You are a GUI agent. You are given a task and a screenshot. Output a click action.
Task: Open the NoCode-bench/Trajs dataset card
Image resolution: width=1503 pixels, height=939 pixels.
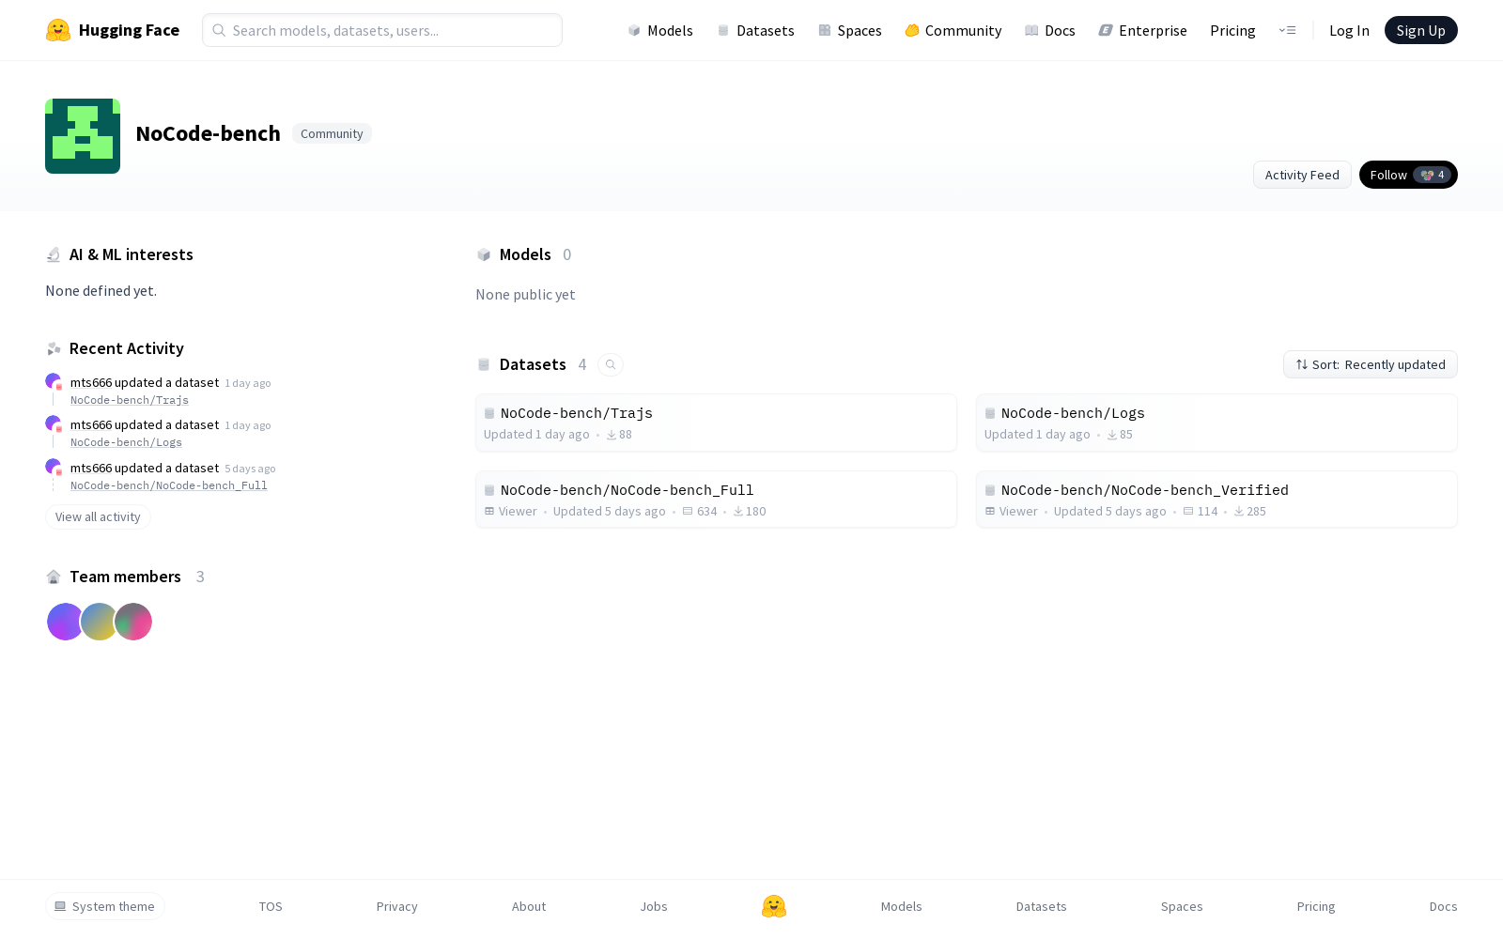[x=716, y=423]
